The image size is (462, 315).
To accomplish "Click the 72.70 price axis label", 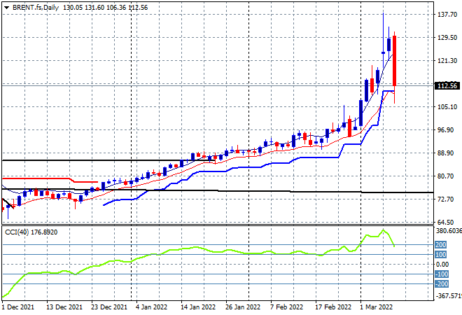I will (x=447, y=199).
